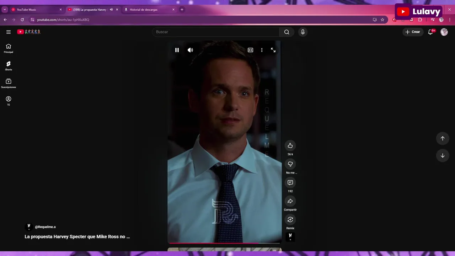The width and height of the screenshot is (455, 256).
Task: Go to YouTube home via logo
Action: (x=29, y=32)
